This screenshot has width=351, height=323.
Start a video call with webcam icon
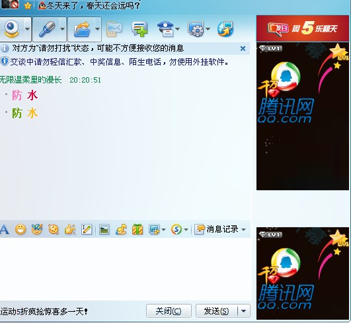pyautogui.click(x=12, y=29)
